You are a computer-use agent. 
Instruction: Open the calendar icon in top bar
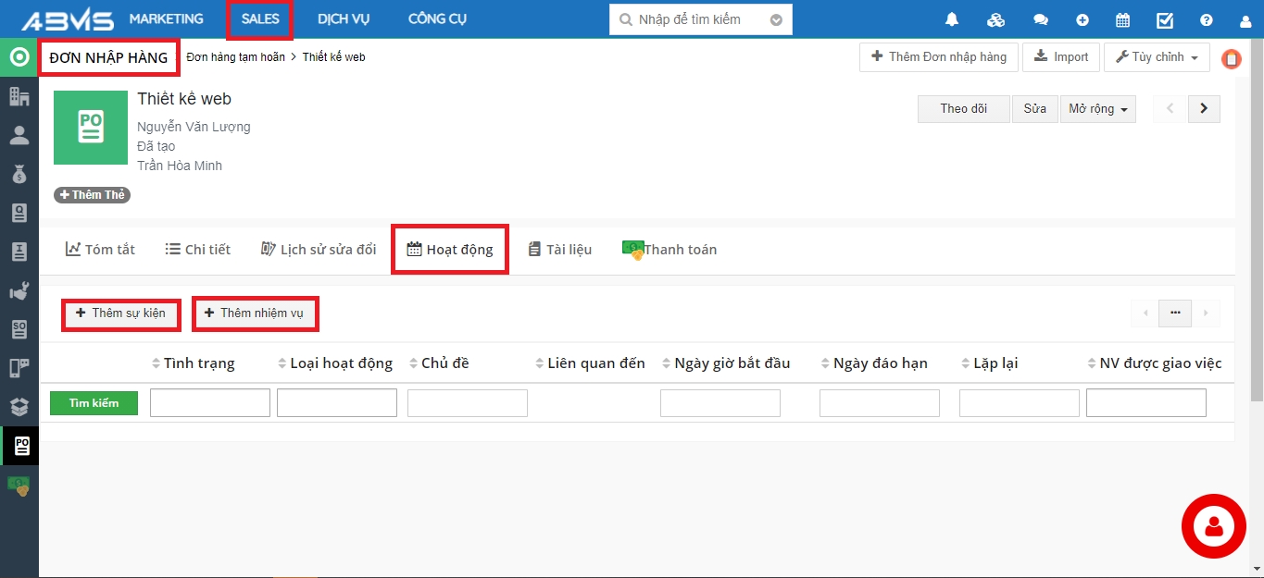pyautogui.click(x=1122, y=19)
